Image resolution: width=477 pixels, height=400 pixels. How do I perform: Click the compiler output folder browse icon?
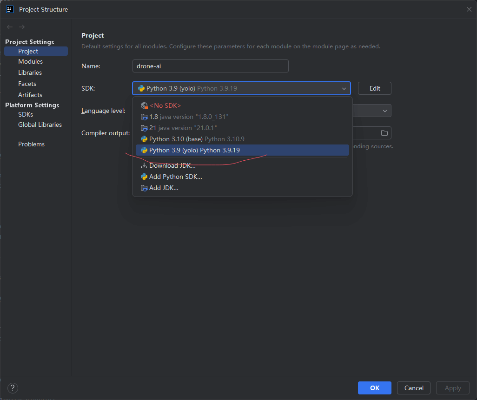[x=384, y=133]
